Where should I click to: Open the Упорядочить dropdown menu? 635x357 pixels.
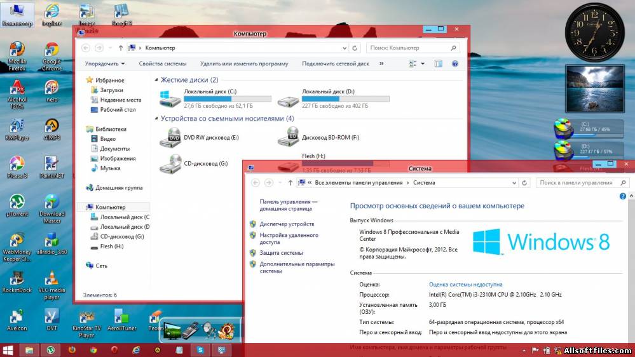105,64
